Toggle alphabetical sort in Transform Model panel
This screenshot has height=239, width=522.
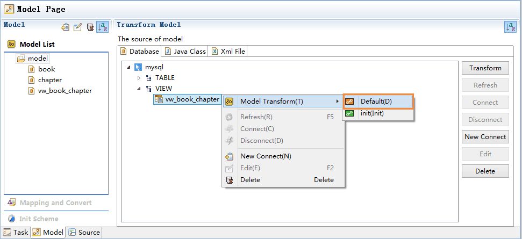[511, 27]
